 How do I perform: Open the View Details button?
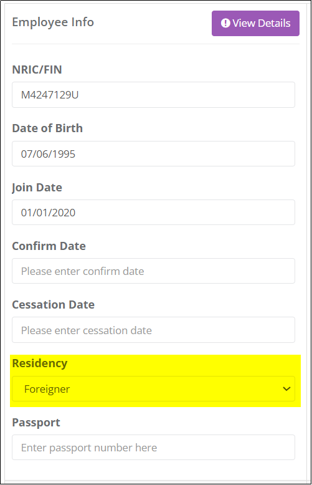pos(255,24)
